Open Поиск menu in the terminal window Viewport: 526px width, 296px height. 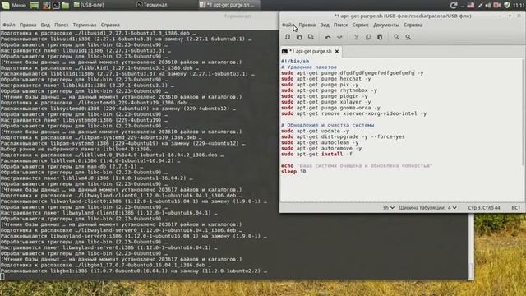[61, 25]
